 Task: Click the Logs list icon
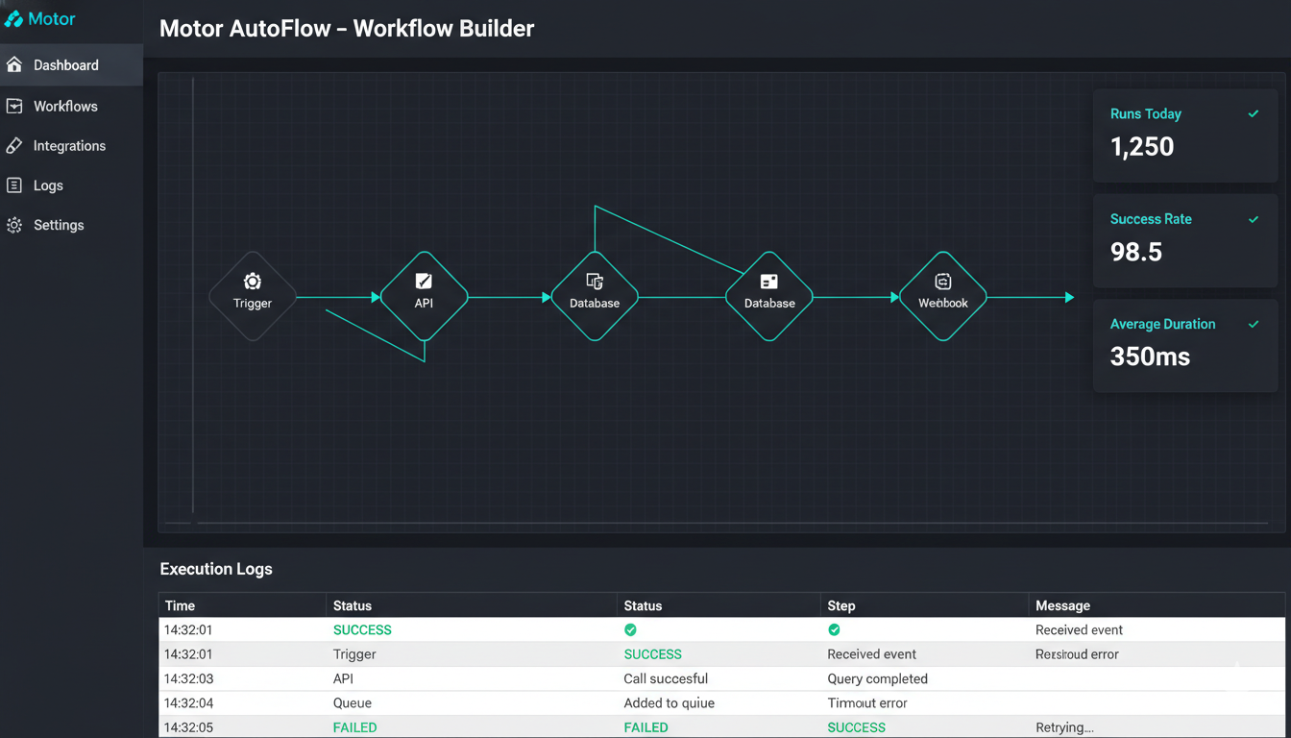coord(14,185)
